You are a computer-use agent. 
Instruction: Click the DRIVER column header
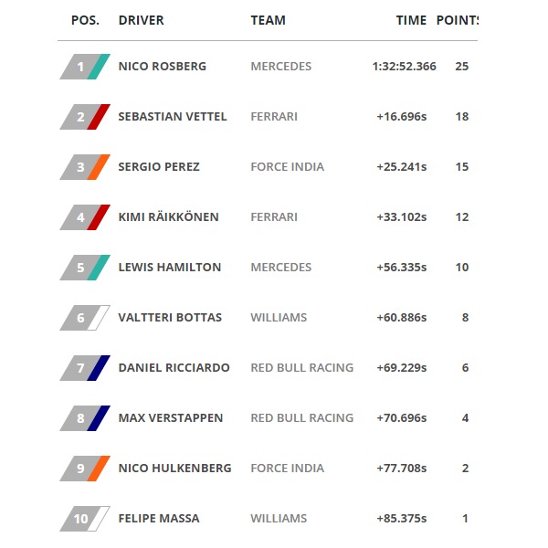(x=142, y=20)
